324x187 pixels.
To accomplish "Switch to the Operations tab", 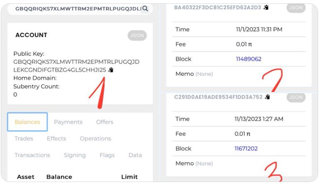I will click(95, 138).
